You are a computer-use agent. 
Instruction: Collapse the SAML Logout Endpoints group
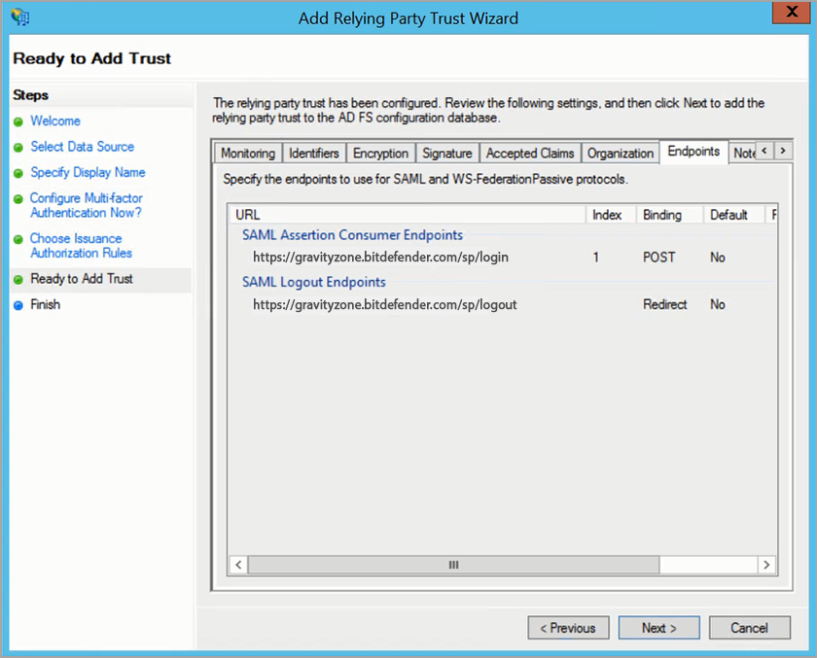pyautogui.click(x=313, y=282)
